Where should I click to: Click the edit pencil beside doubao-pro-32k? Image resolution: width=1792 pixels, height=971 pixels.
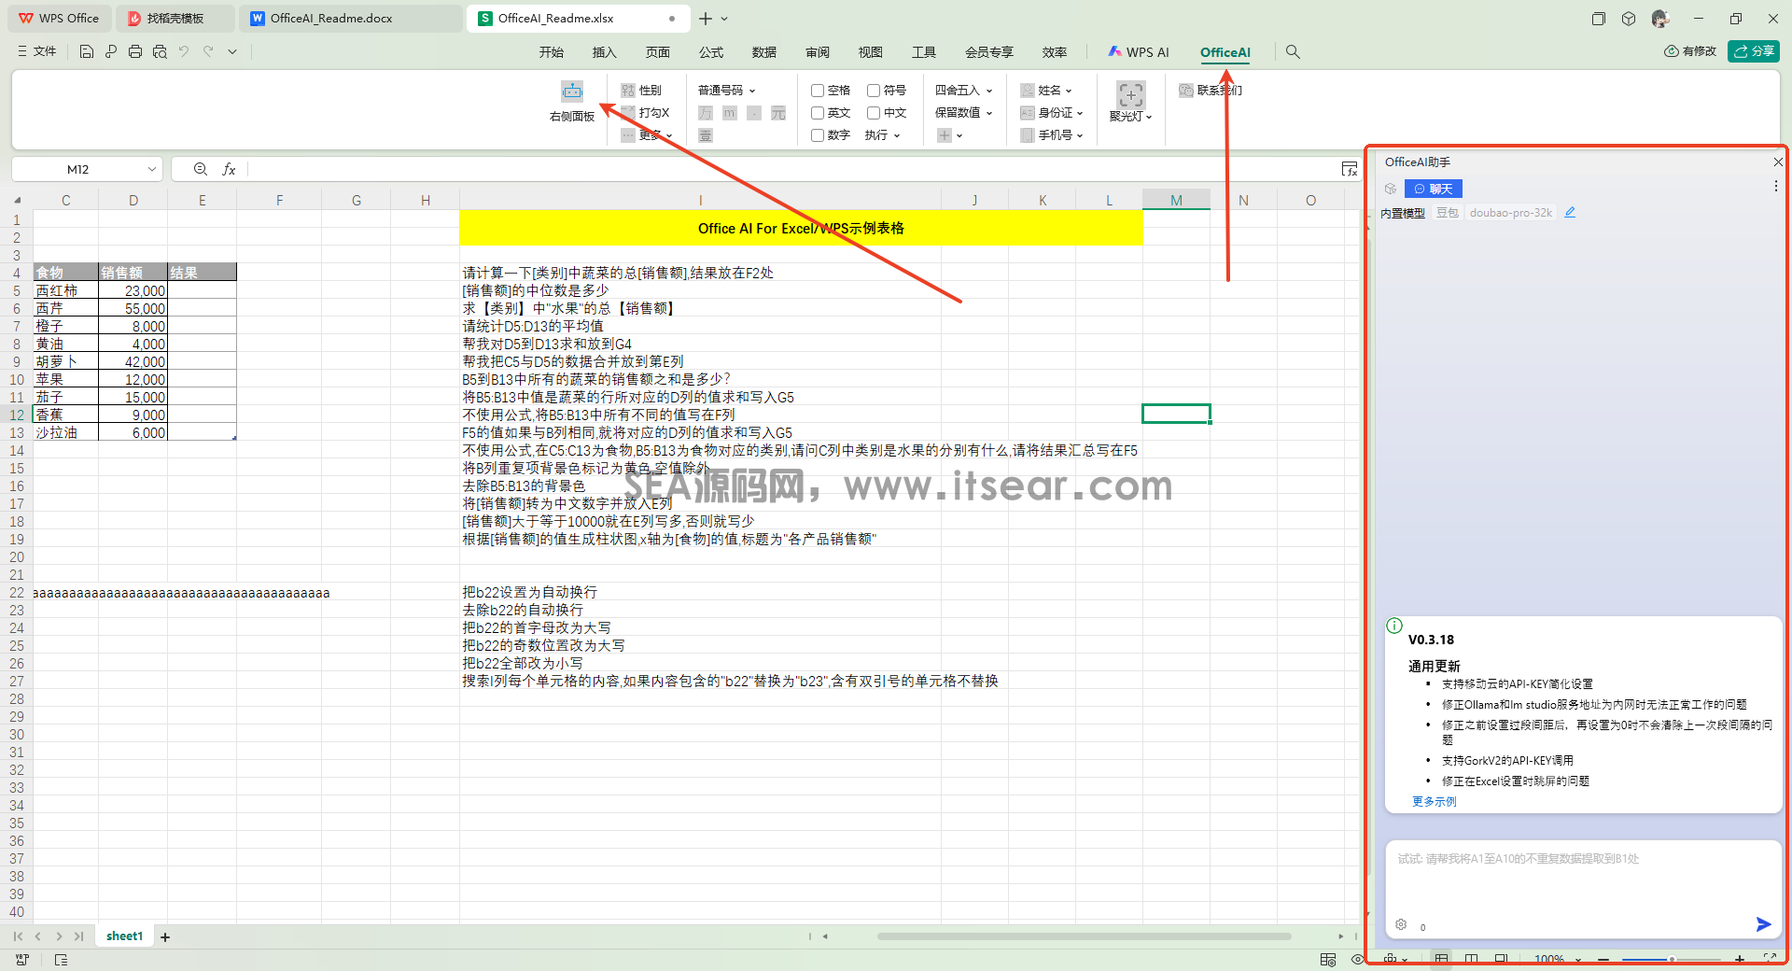click(1570, 213)
